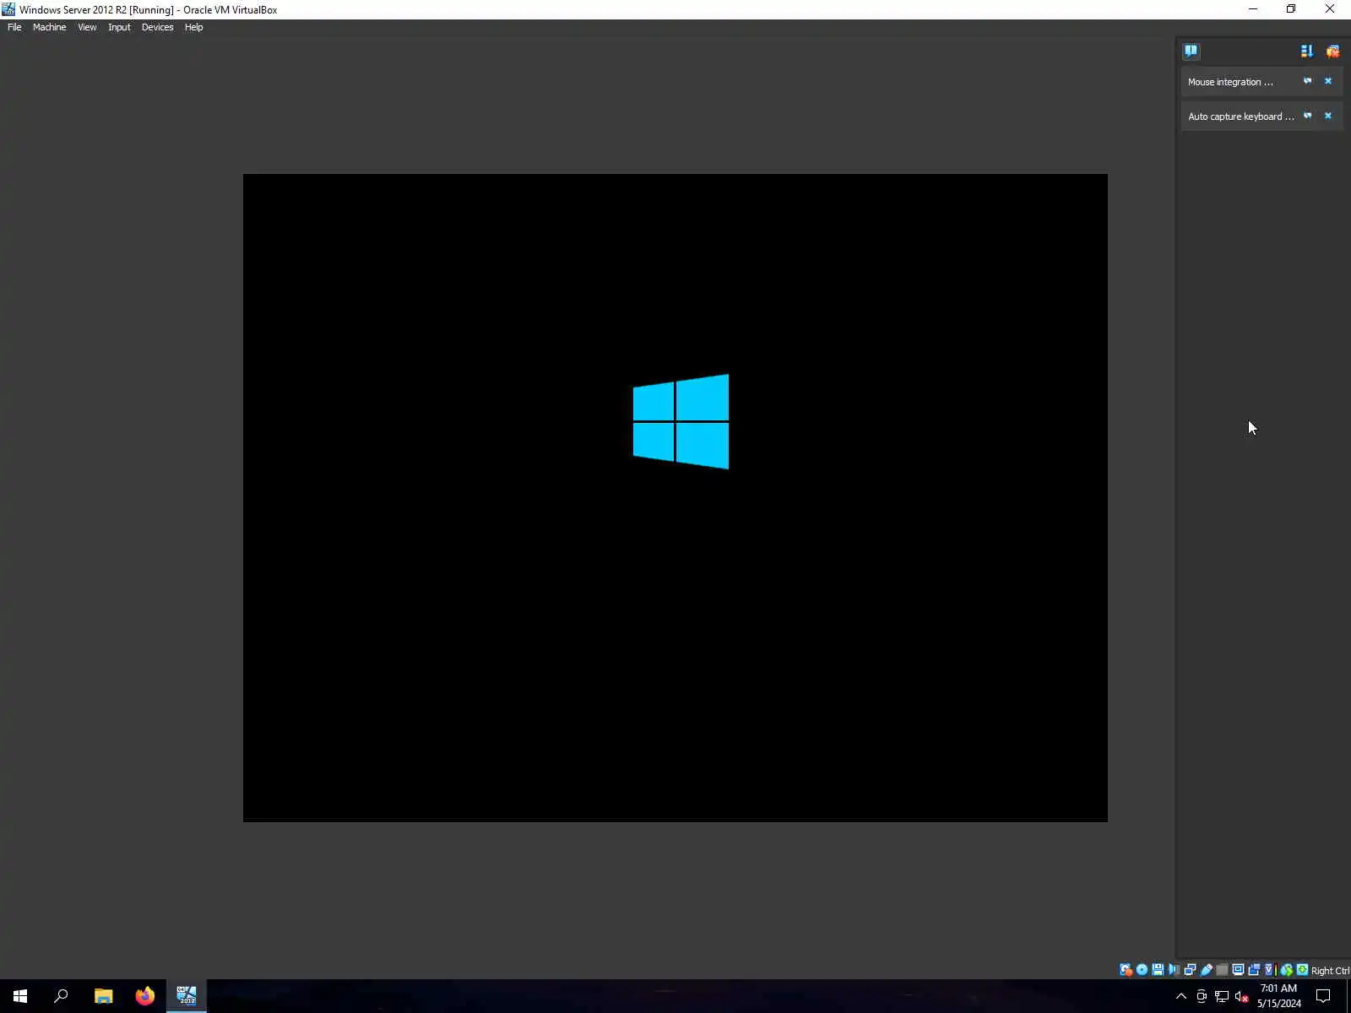The height and width of the screenshot is (1013, 1351).
Task: Open the File menu
Action: (x=14, y=27)
